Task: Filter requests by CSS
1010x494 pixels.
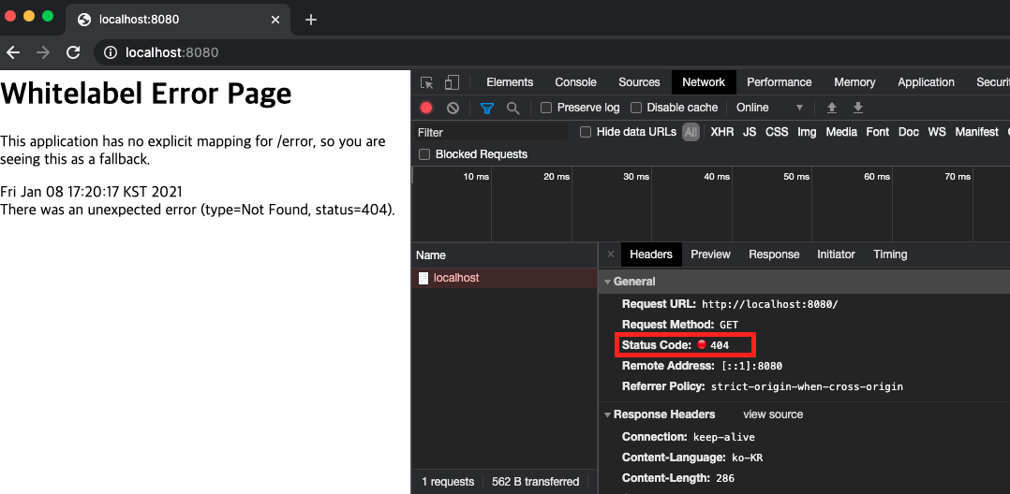Action: pos(776,132)
